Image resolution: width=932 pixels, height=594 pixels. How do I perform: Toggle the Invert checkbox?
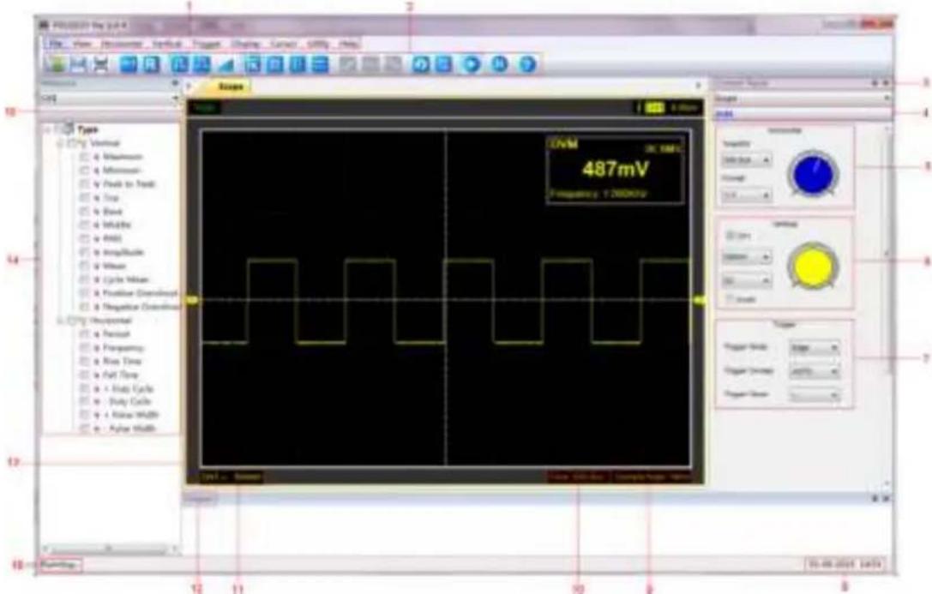(730, 299)
